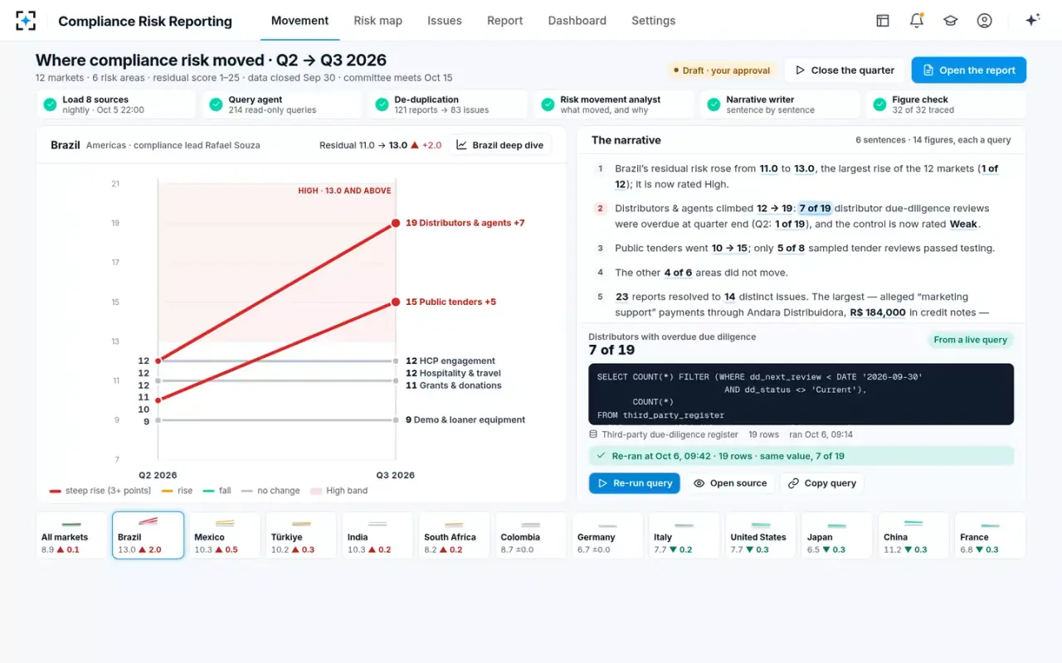Click 11 Grants & donations label
The height and width of the screenshot is (663, 1062).
(x=453, y=385)
